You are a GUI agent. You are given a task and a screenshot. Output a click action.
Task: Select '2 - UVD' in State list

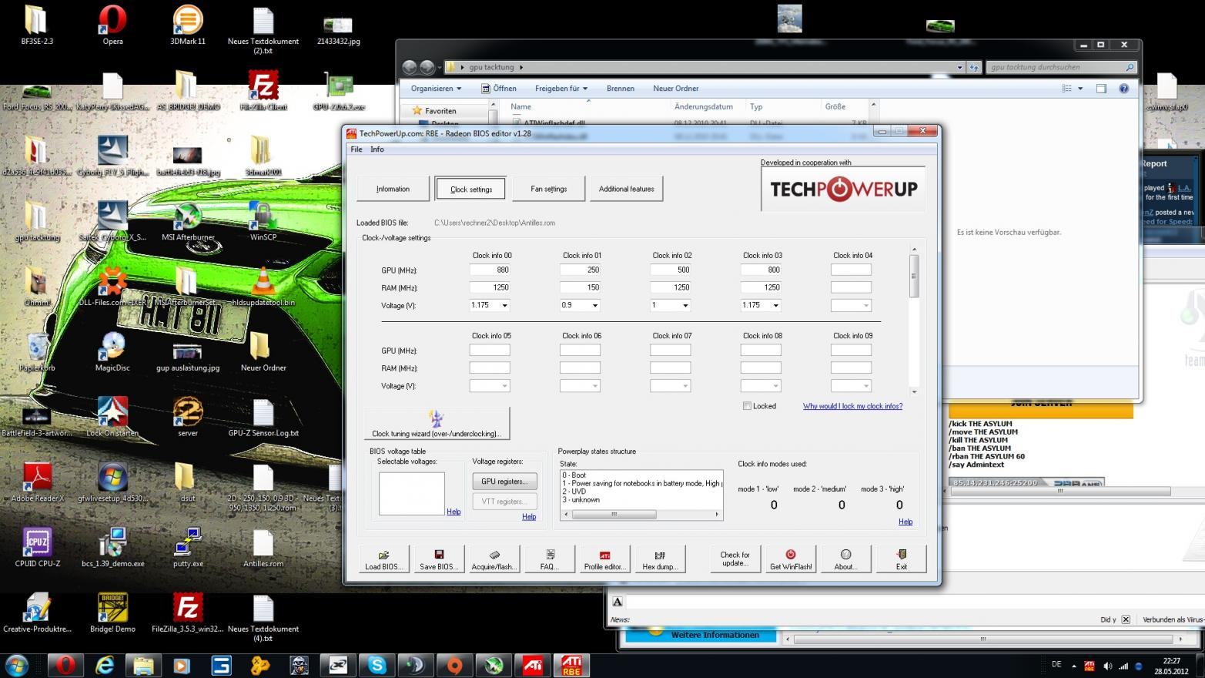coord(574,492)
